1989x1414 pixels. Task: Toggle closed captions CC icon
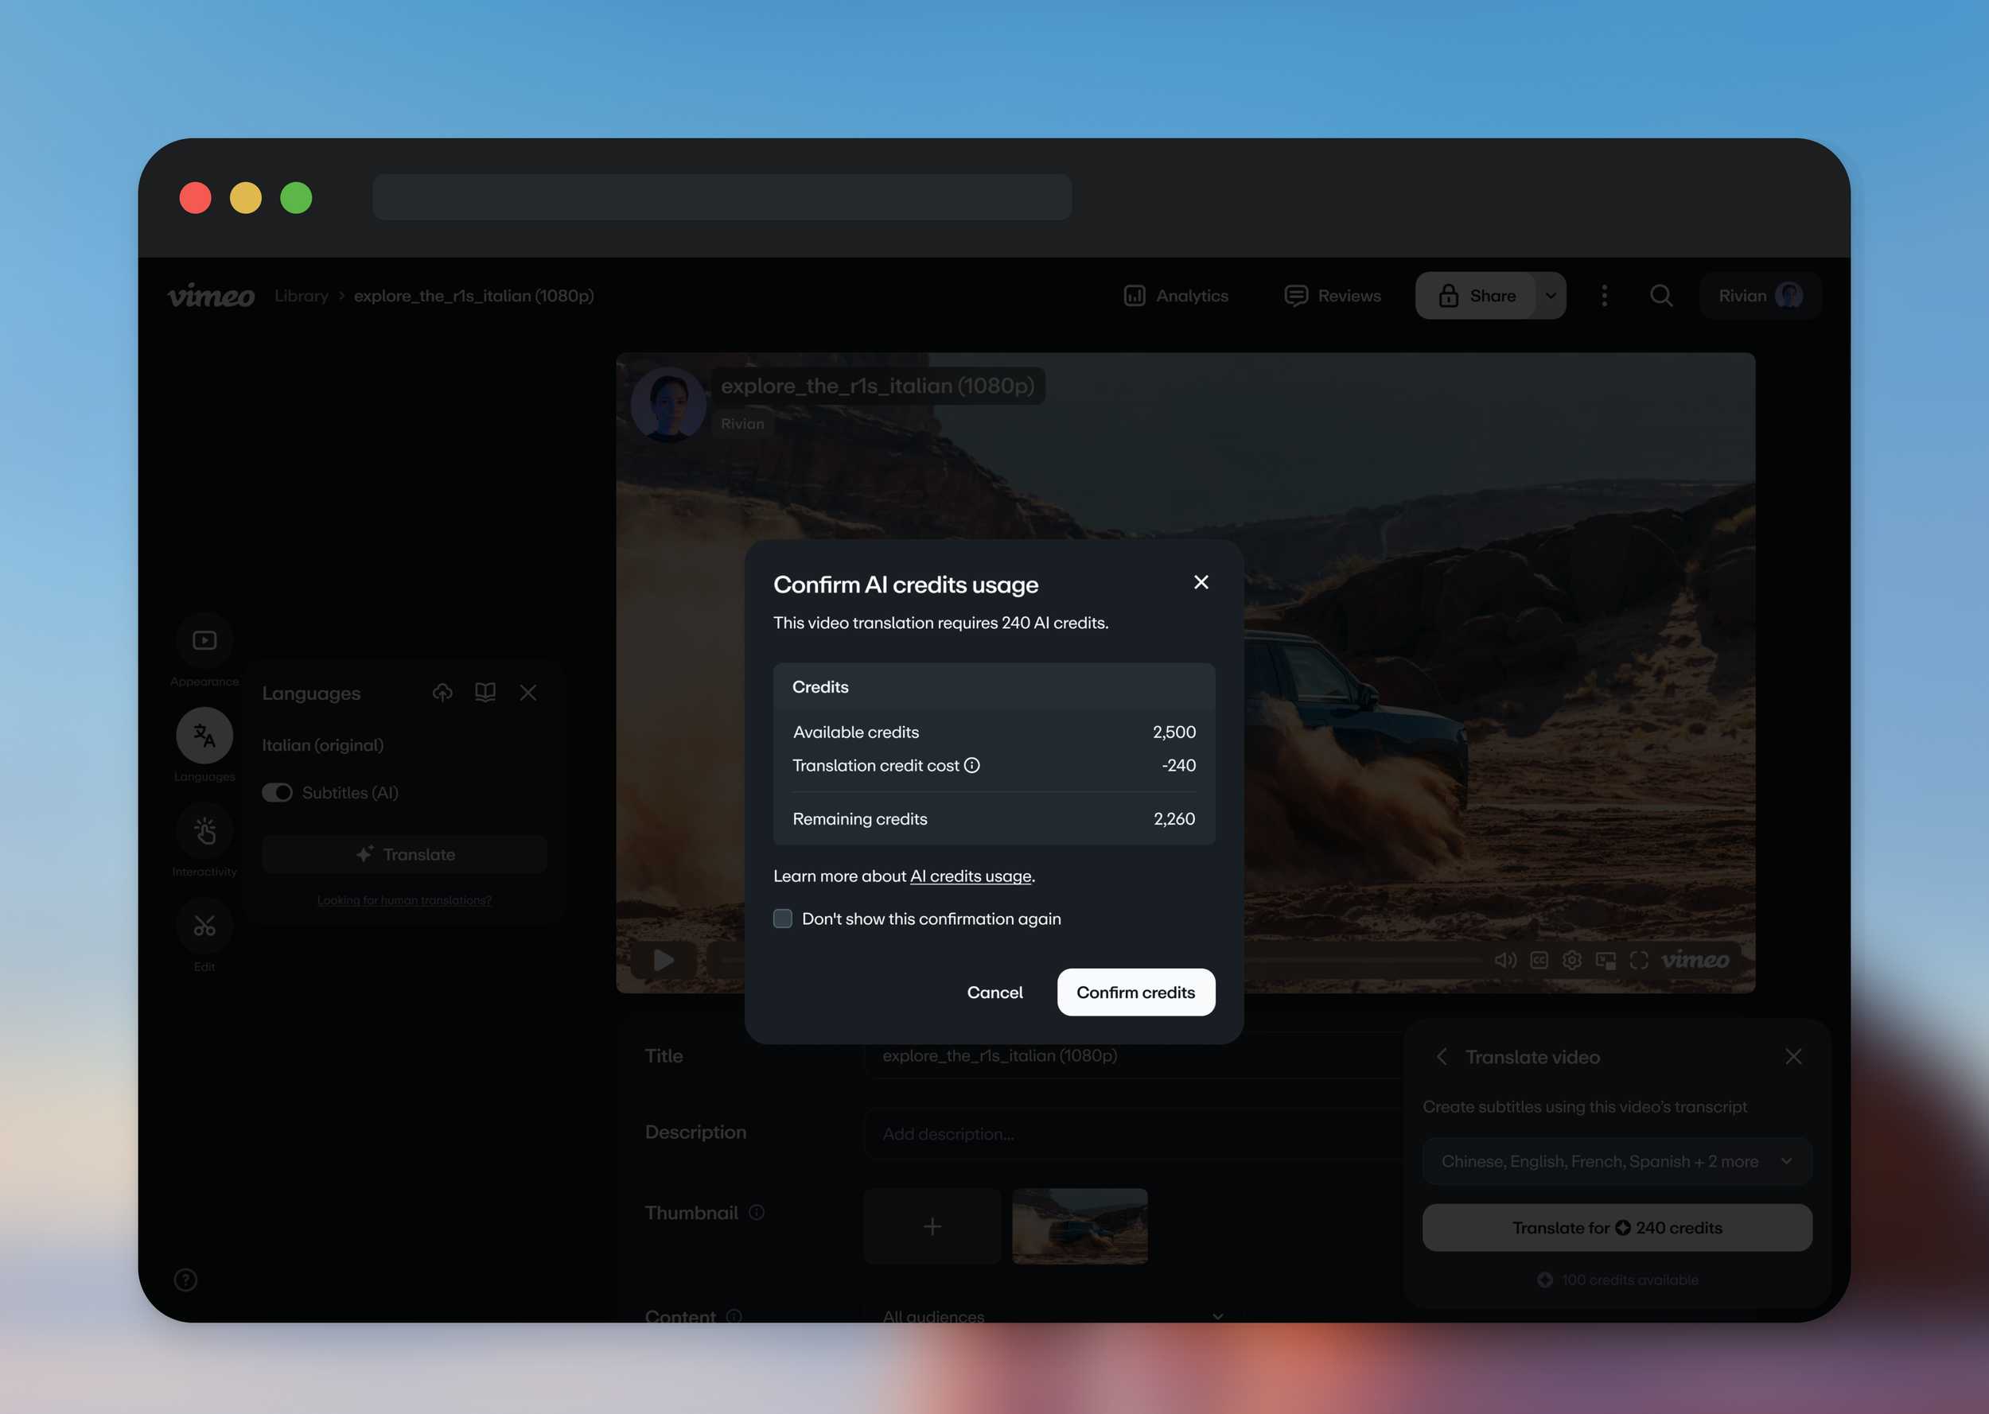coord(1539,959)
